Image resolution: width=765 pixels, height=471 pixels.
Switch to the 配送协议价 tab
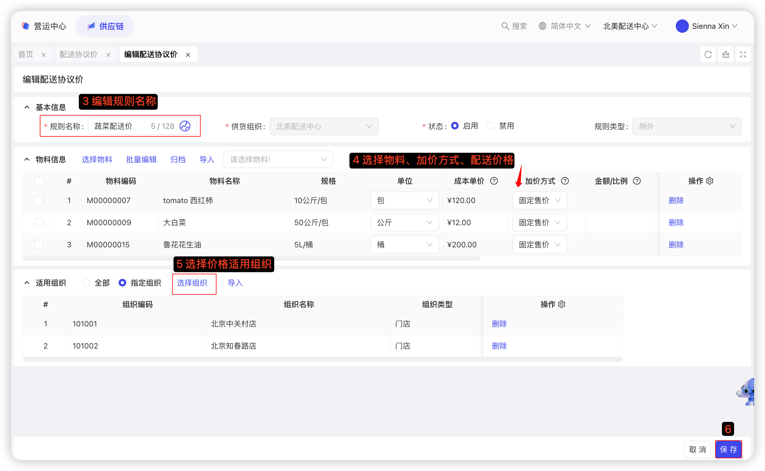[x=79, y=55]
